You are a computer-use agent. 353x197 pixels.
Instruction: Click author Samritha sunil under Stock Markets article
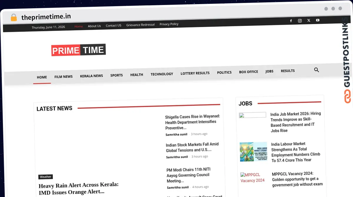click(177, 157)
